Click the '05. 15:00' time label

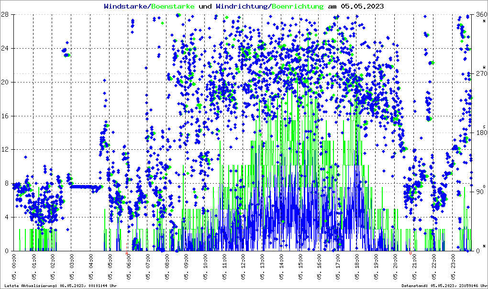pos(300,267)
